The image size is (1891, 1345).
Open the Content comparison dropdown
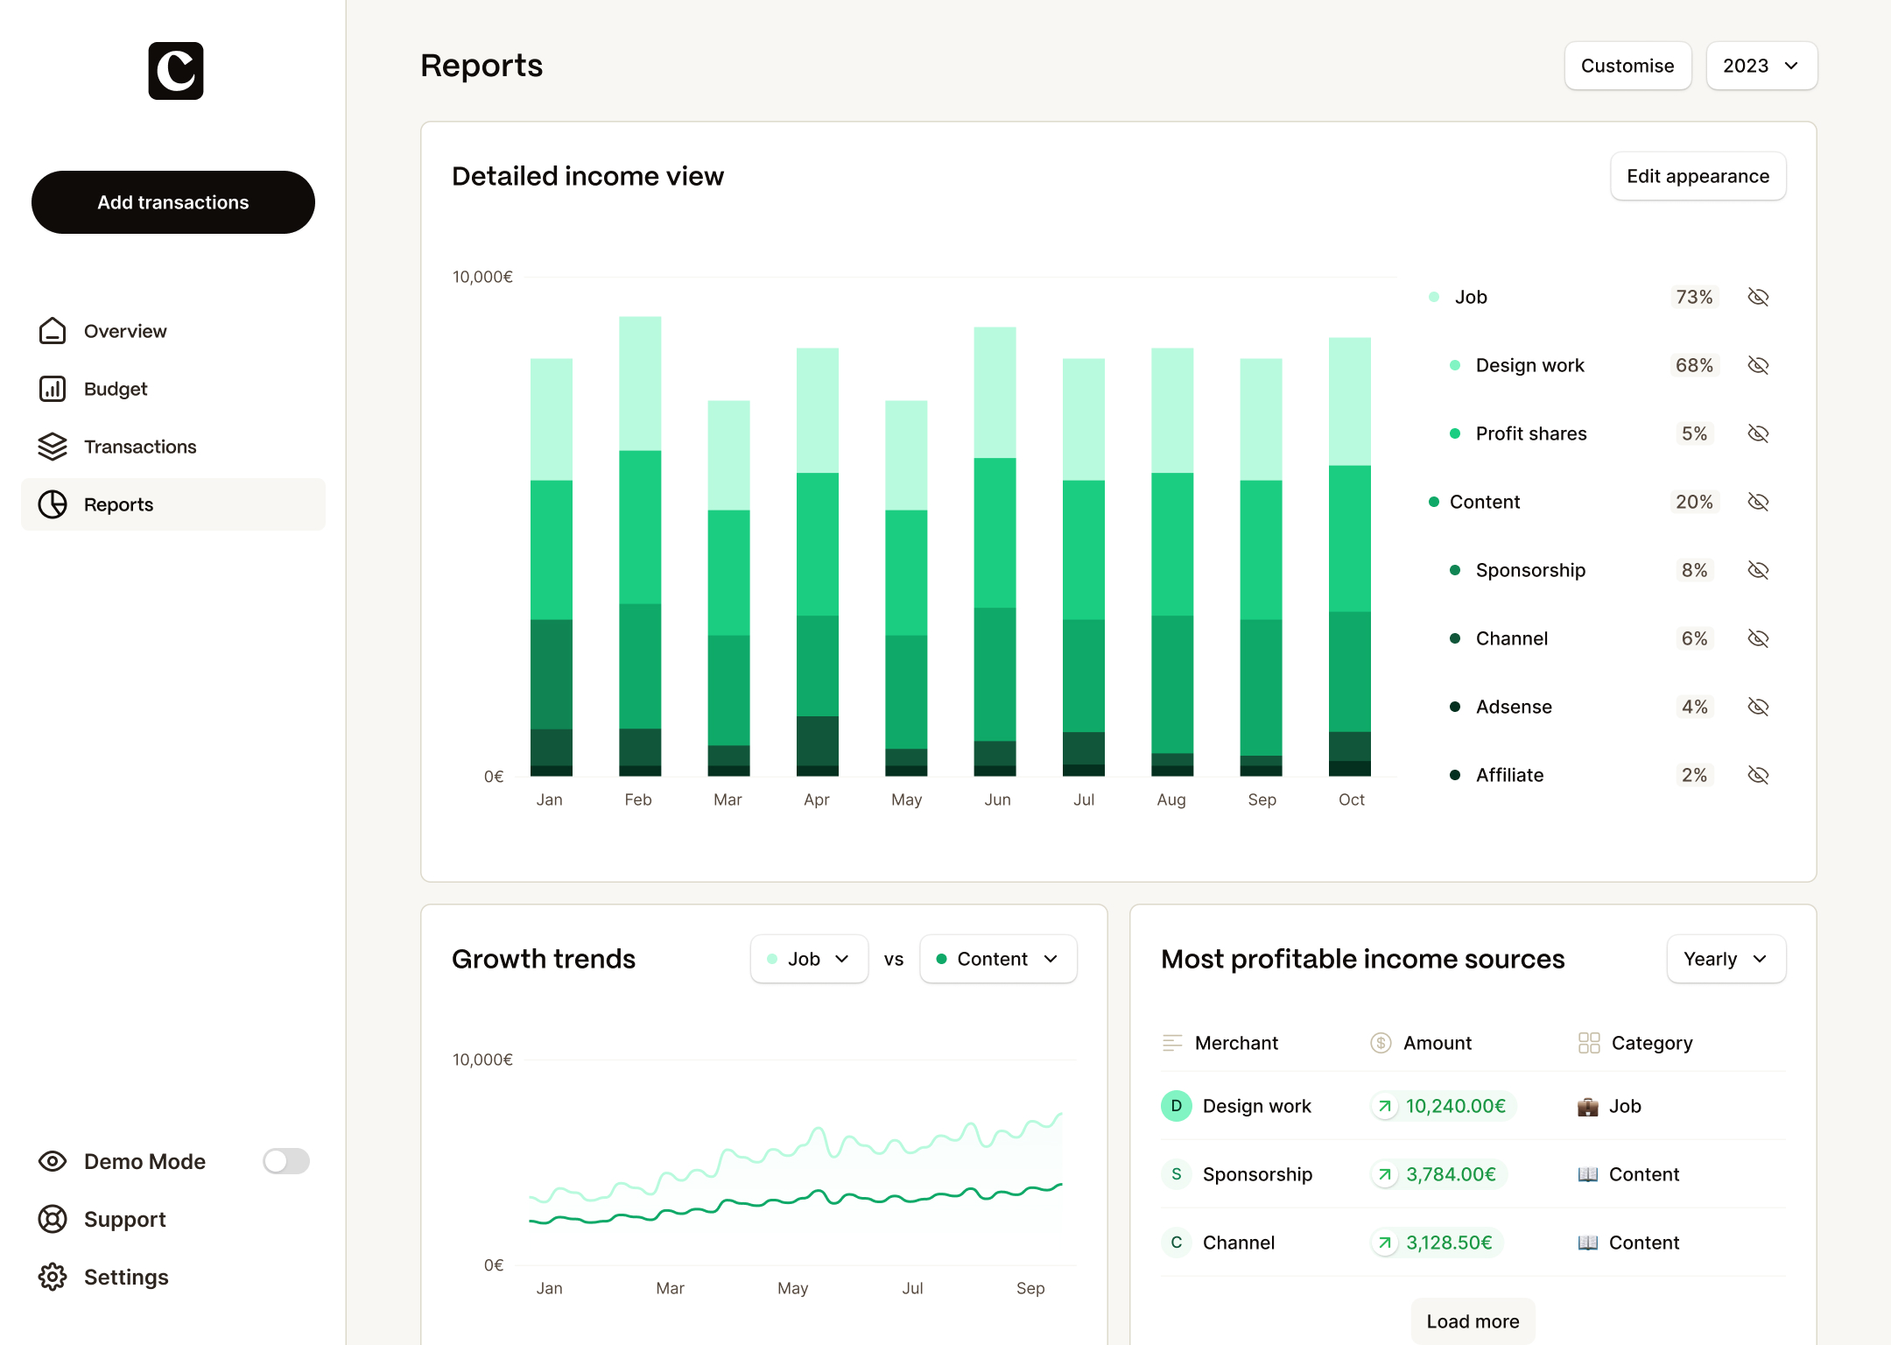998,959
